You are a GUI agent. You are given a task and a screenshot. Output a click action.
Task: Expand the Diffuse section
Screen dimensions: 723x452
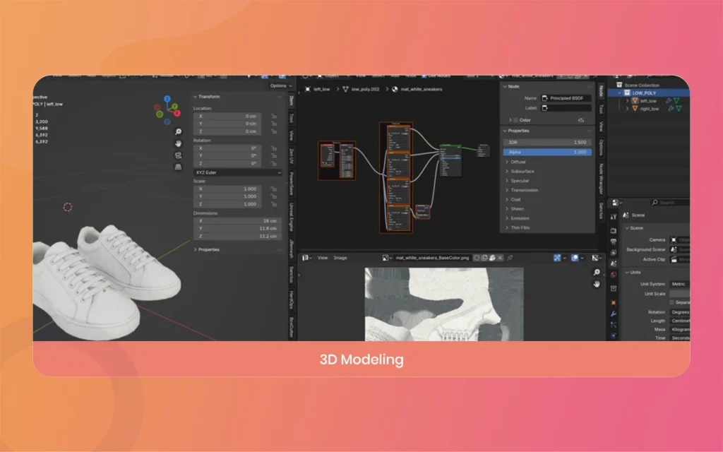point(515,162)
